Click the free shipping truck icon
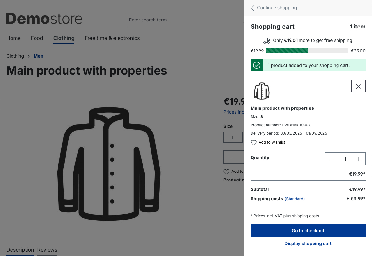The width and height of the screenshot is (372, 256). (266, 41)
